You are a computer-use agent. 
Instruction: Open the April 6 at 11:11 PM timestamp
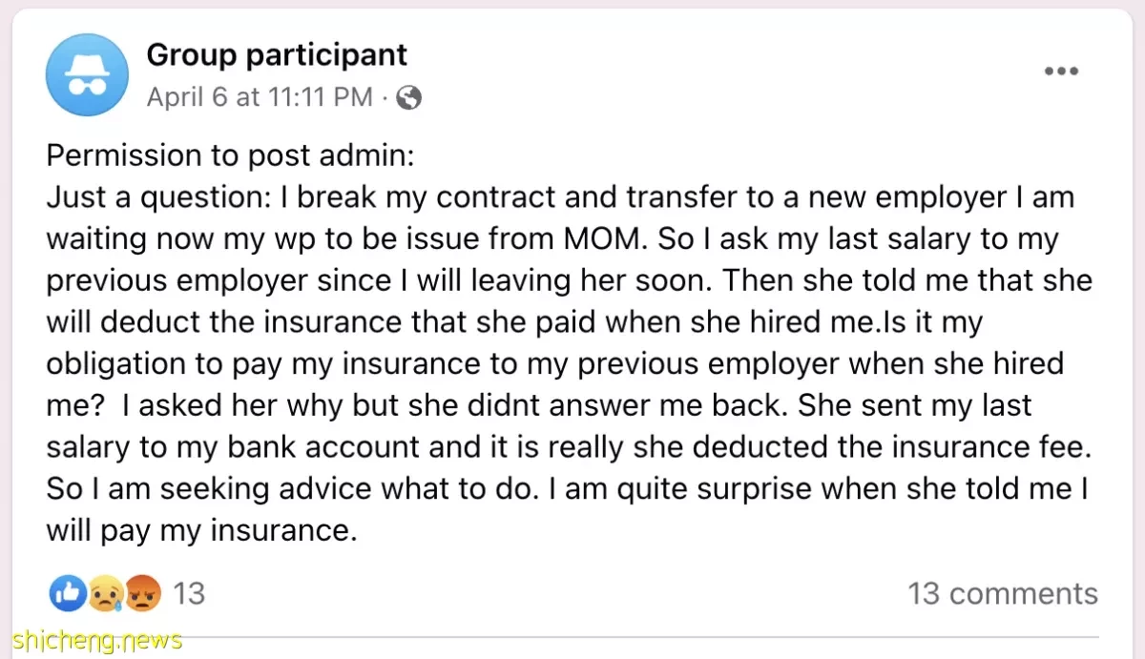pyautogui.click(x=260, y=97)
